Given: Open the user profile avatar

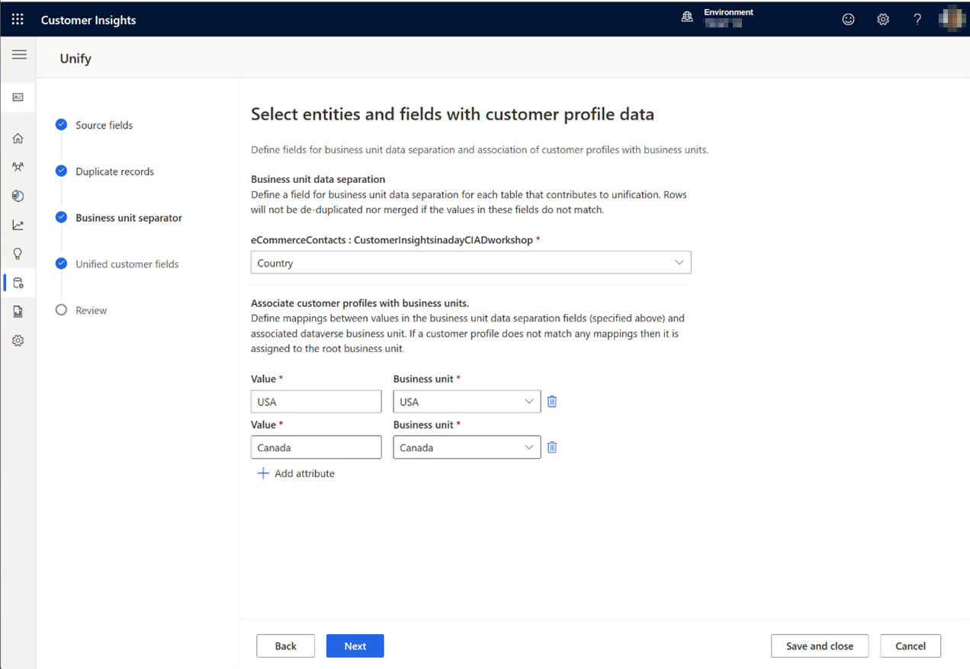Looking at the screenshot, I should (x=952, y=19).
